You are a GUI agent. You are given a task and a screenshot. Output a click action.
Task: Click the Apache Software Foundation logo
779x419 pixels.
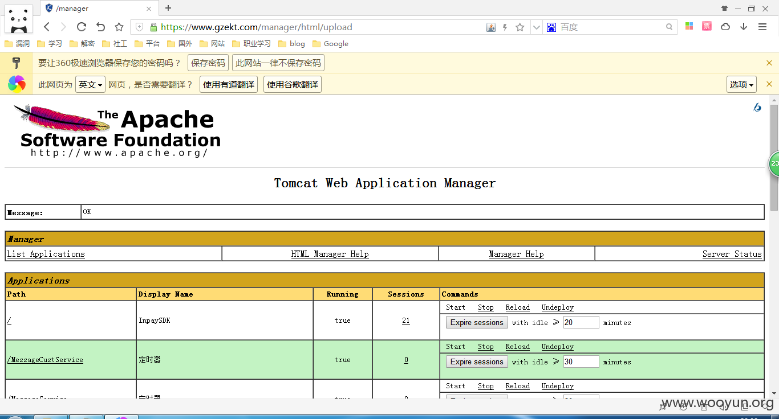click(117, 132)
